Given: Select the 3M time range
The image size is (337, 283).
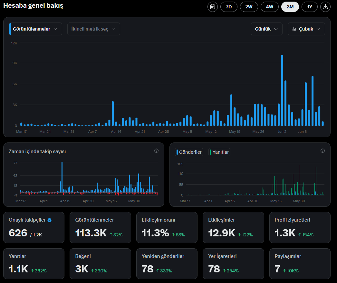Looking at the screenshot, I should pos(290,7).
